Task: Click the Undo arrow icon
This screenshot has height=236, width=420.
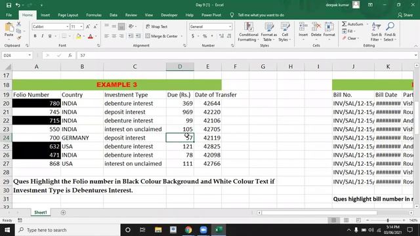Action: click(18, 5)
